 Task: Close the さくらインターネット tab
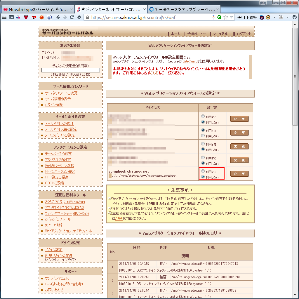(x=144, y=9)
